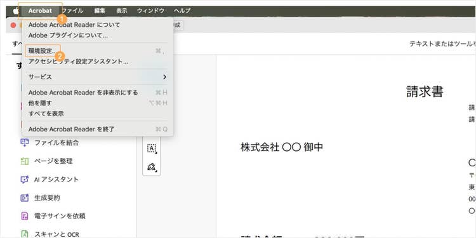Select the text box tool icon
This screenshot has width=476, height=238.
(152, 149)
